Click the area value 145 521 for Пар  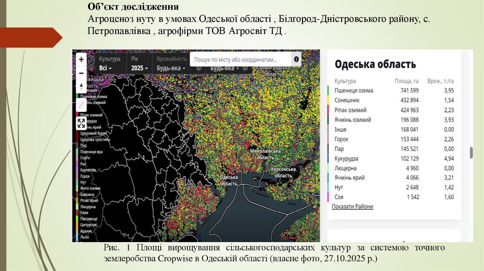pos(410,149)
